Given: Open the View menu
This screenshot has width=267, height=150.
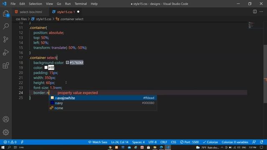Looking at the screenshot, I should [49, 4].
